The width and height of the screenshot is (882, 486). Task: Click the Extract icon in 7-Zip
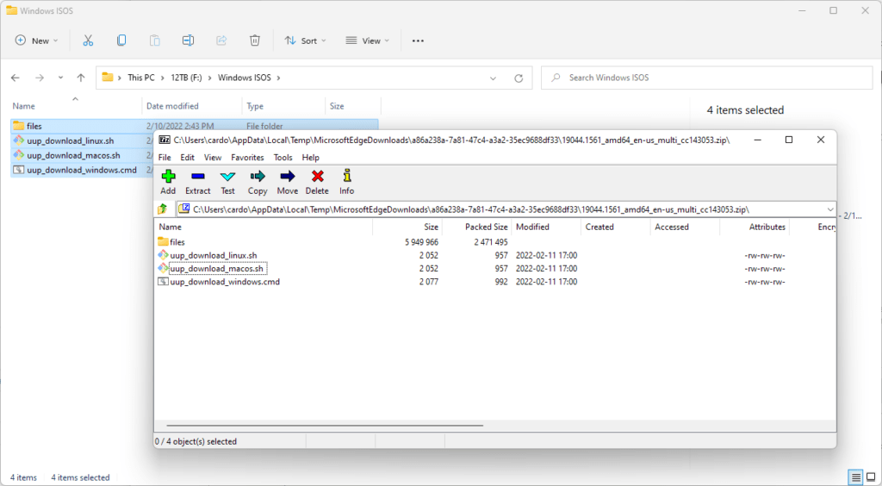[197, 181]
